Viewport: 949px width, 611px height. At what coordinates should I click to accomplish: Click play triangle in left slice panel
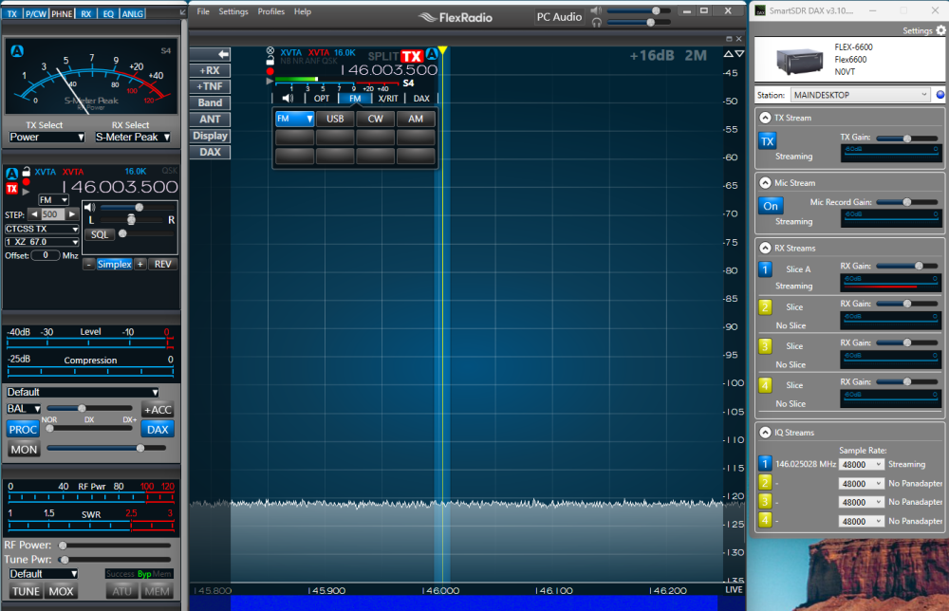click(26, 191)
